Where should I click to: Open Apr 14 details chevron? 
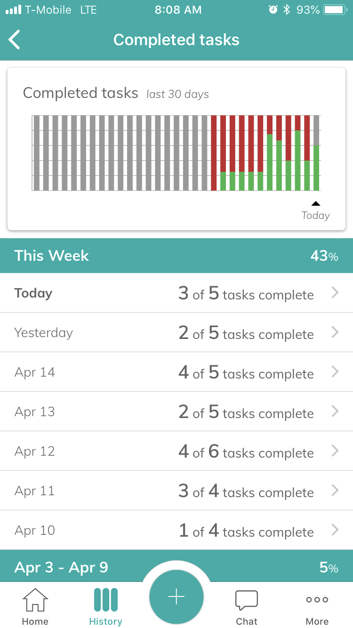tap(335, 372)
